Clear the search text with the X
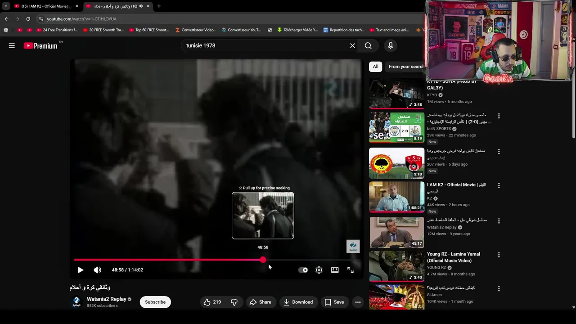Viewport: 576px width, 324px height. coord(352,45)
